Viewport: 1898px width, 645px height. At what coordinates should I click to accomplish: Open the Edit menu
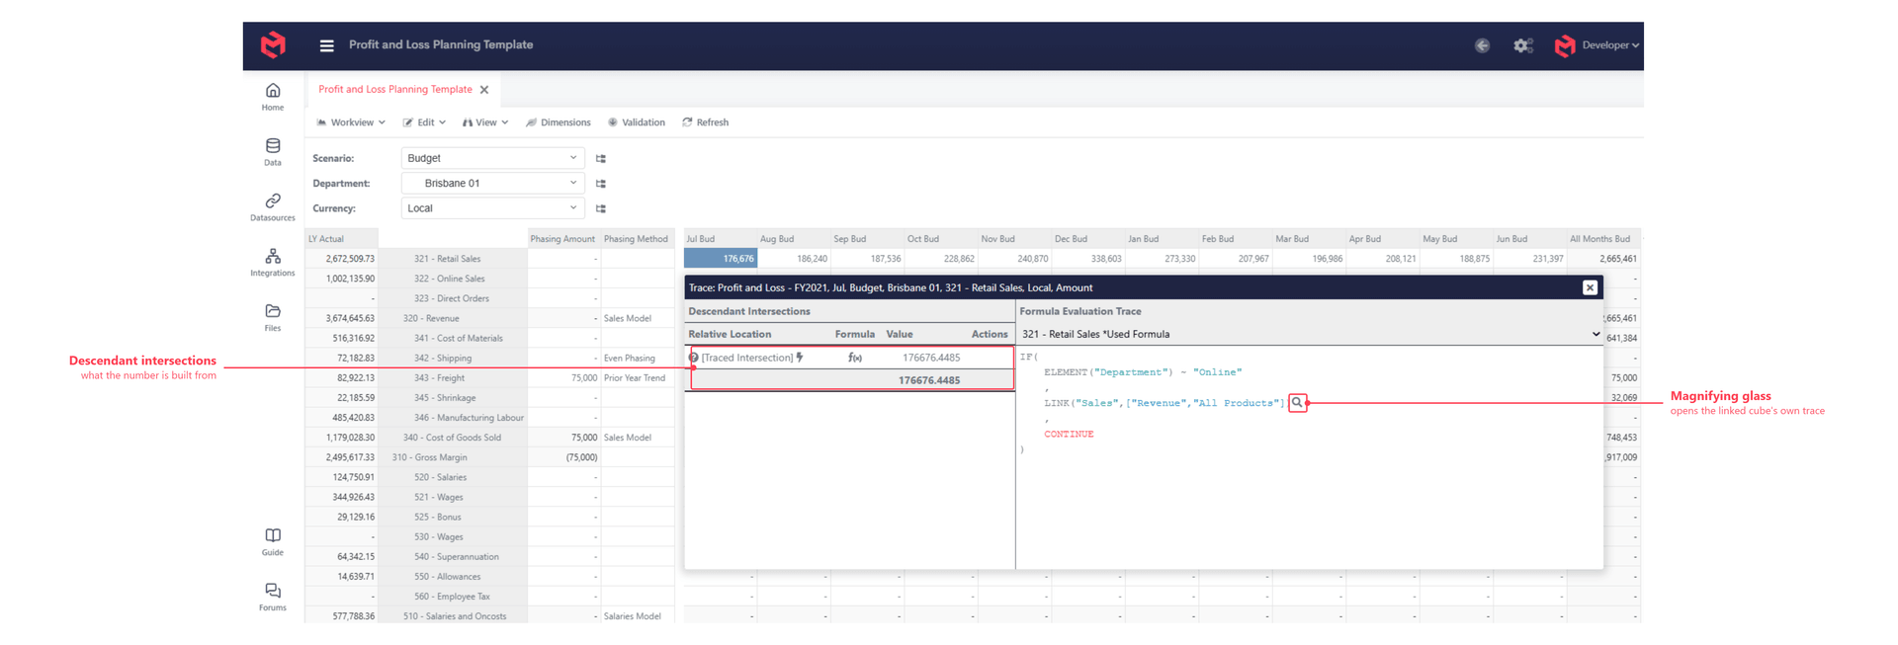(x=424, y=122)
